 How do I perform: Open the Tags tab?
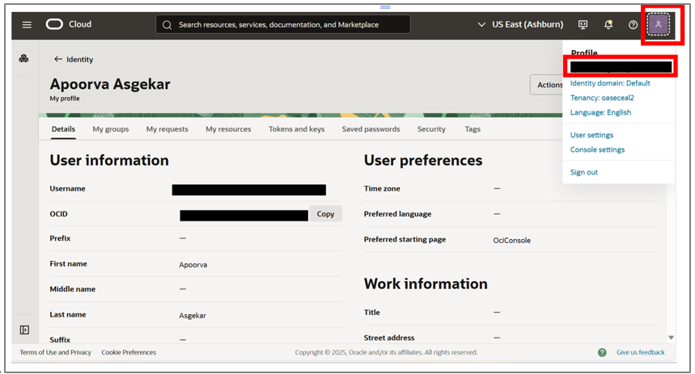[x=473, y=129]
